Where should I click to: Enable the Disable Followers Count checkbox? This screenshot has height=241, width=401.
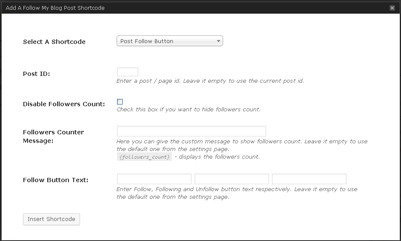point(120,102)
